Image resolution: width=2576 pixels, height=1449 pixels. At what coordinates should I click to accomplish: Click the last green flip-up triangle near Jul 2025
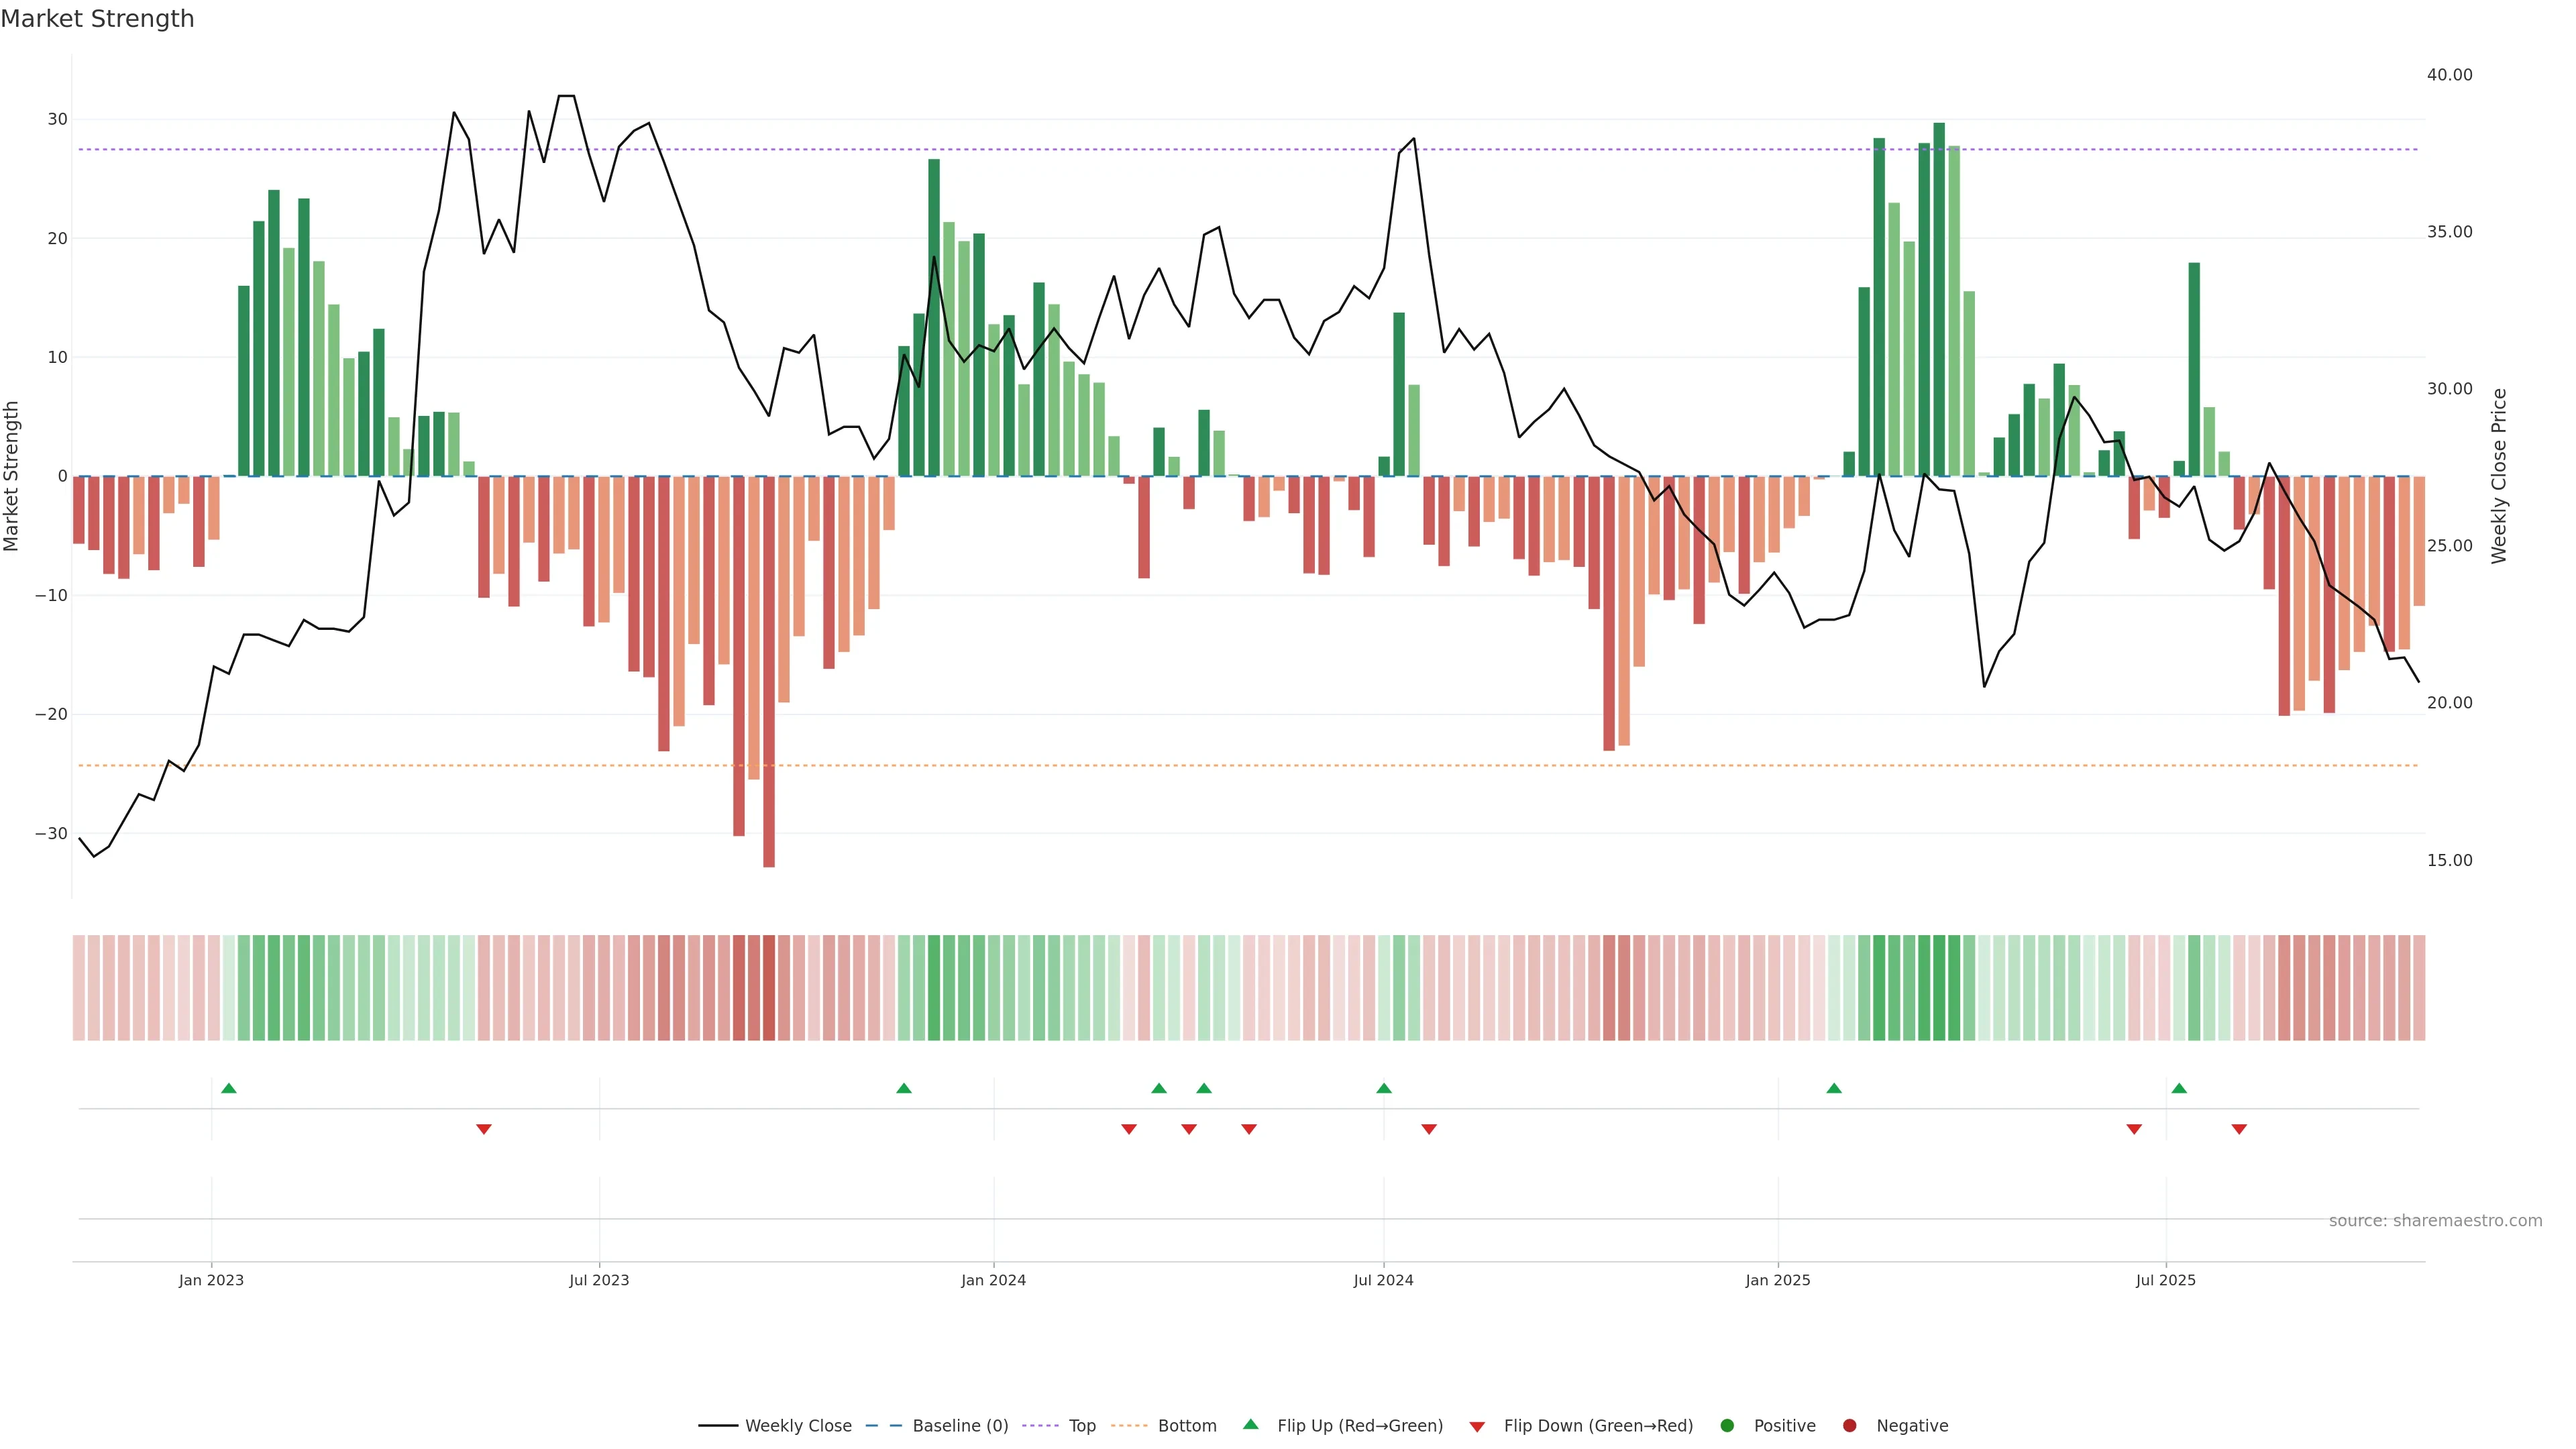(x=2179, y=1088)
